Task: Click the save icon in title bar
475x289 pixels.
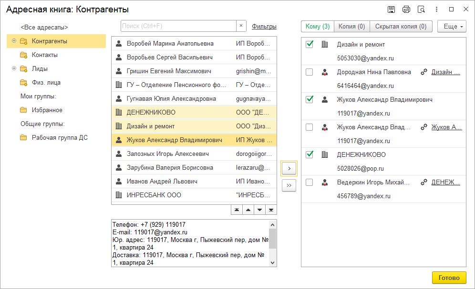Action: click(391, 10)
